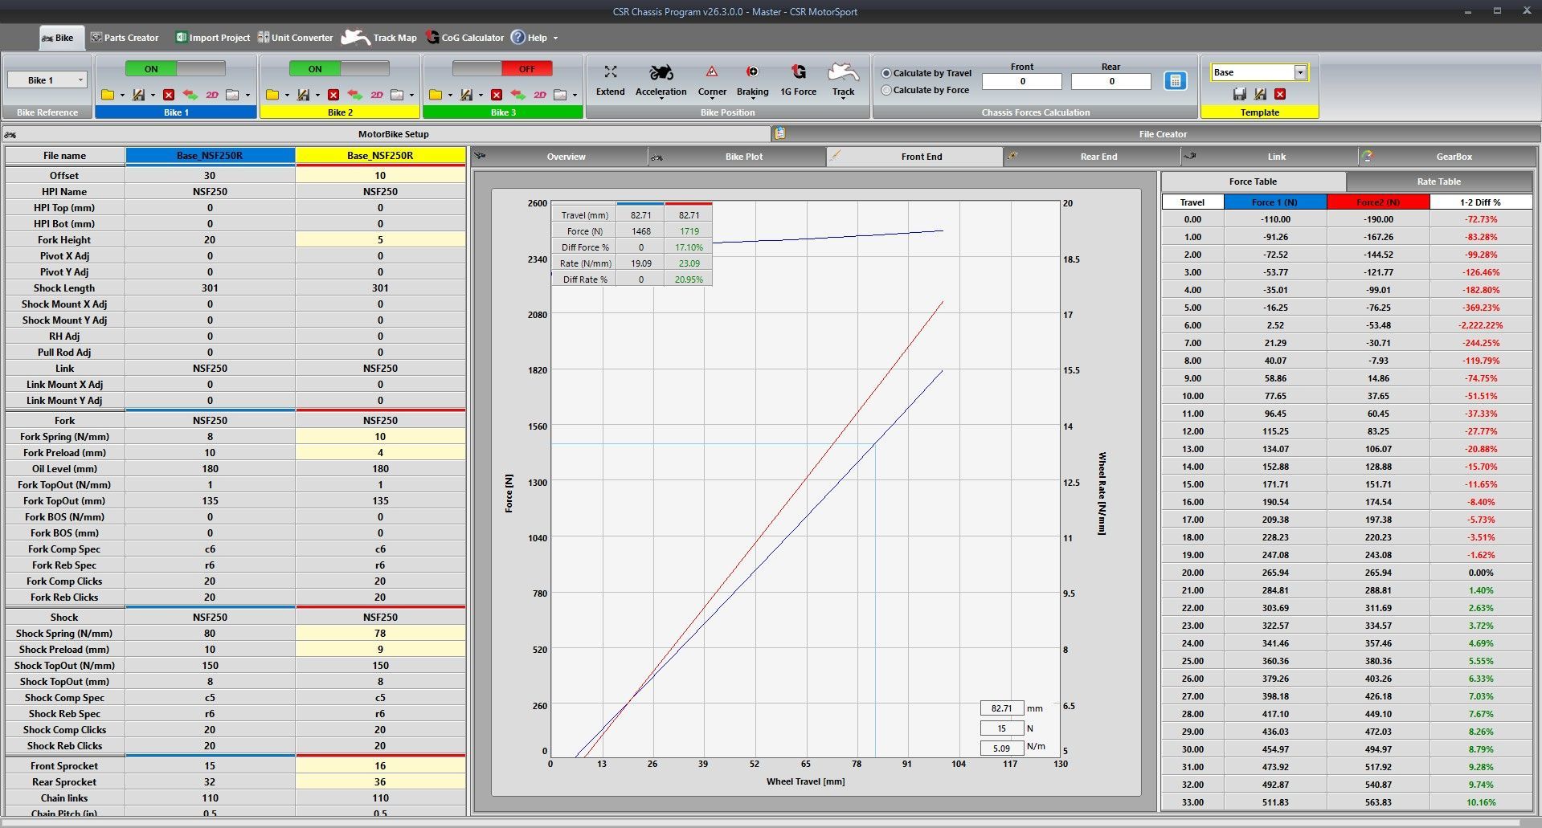Click the blue chassis forces calculator icon
Viewport: 1542px width, 828px height.
coord(1175,81)
